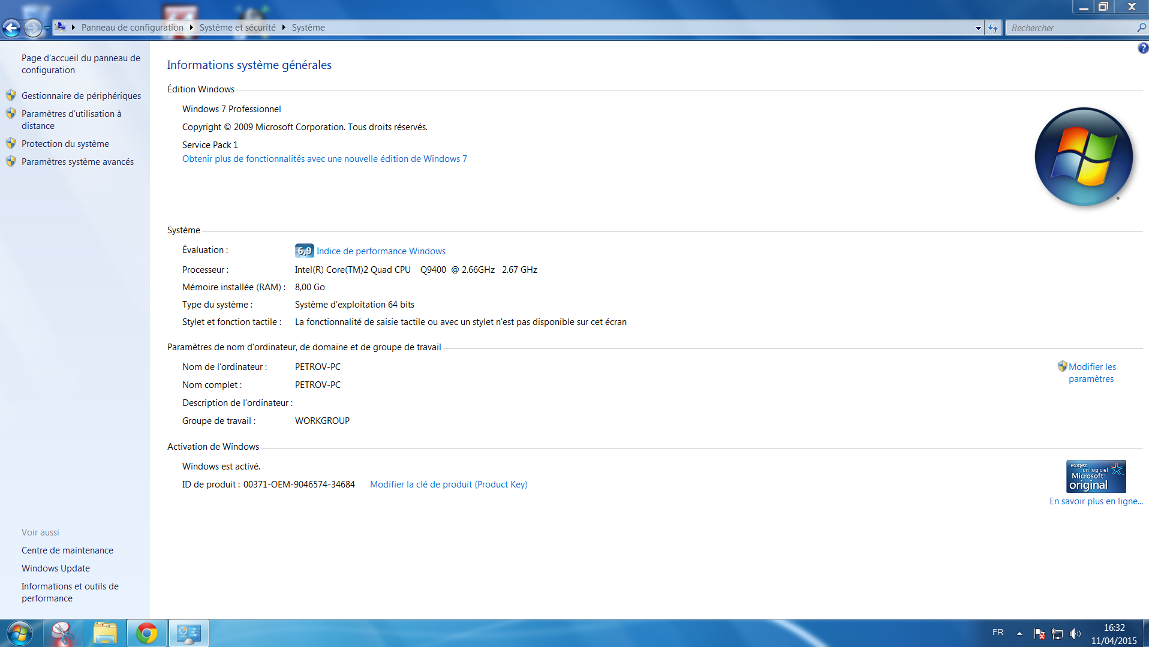Click the Microsoft original software badge
This screenshot has height=647, width=1149.
coord(1096,477)
